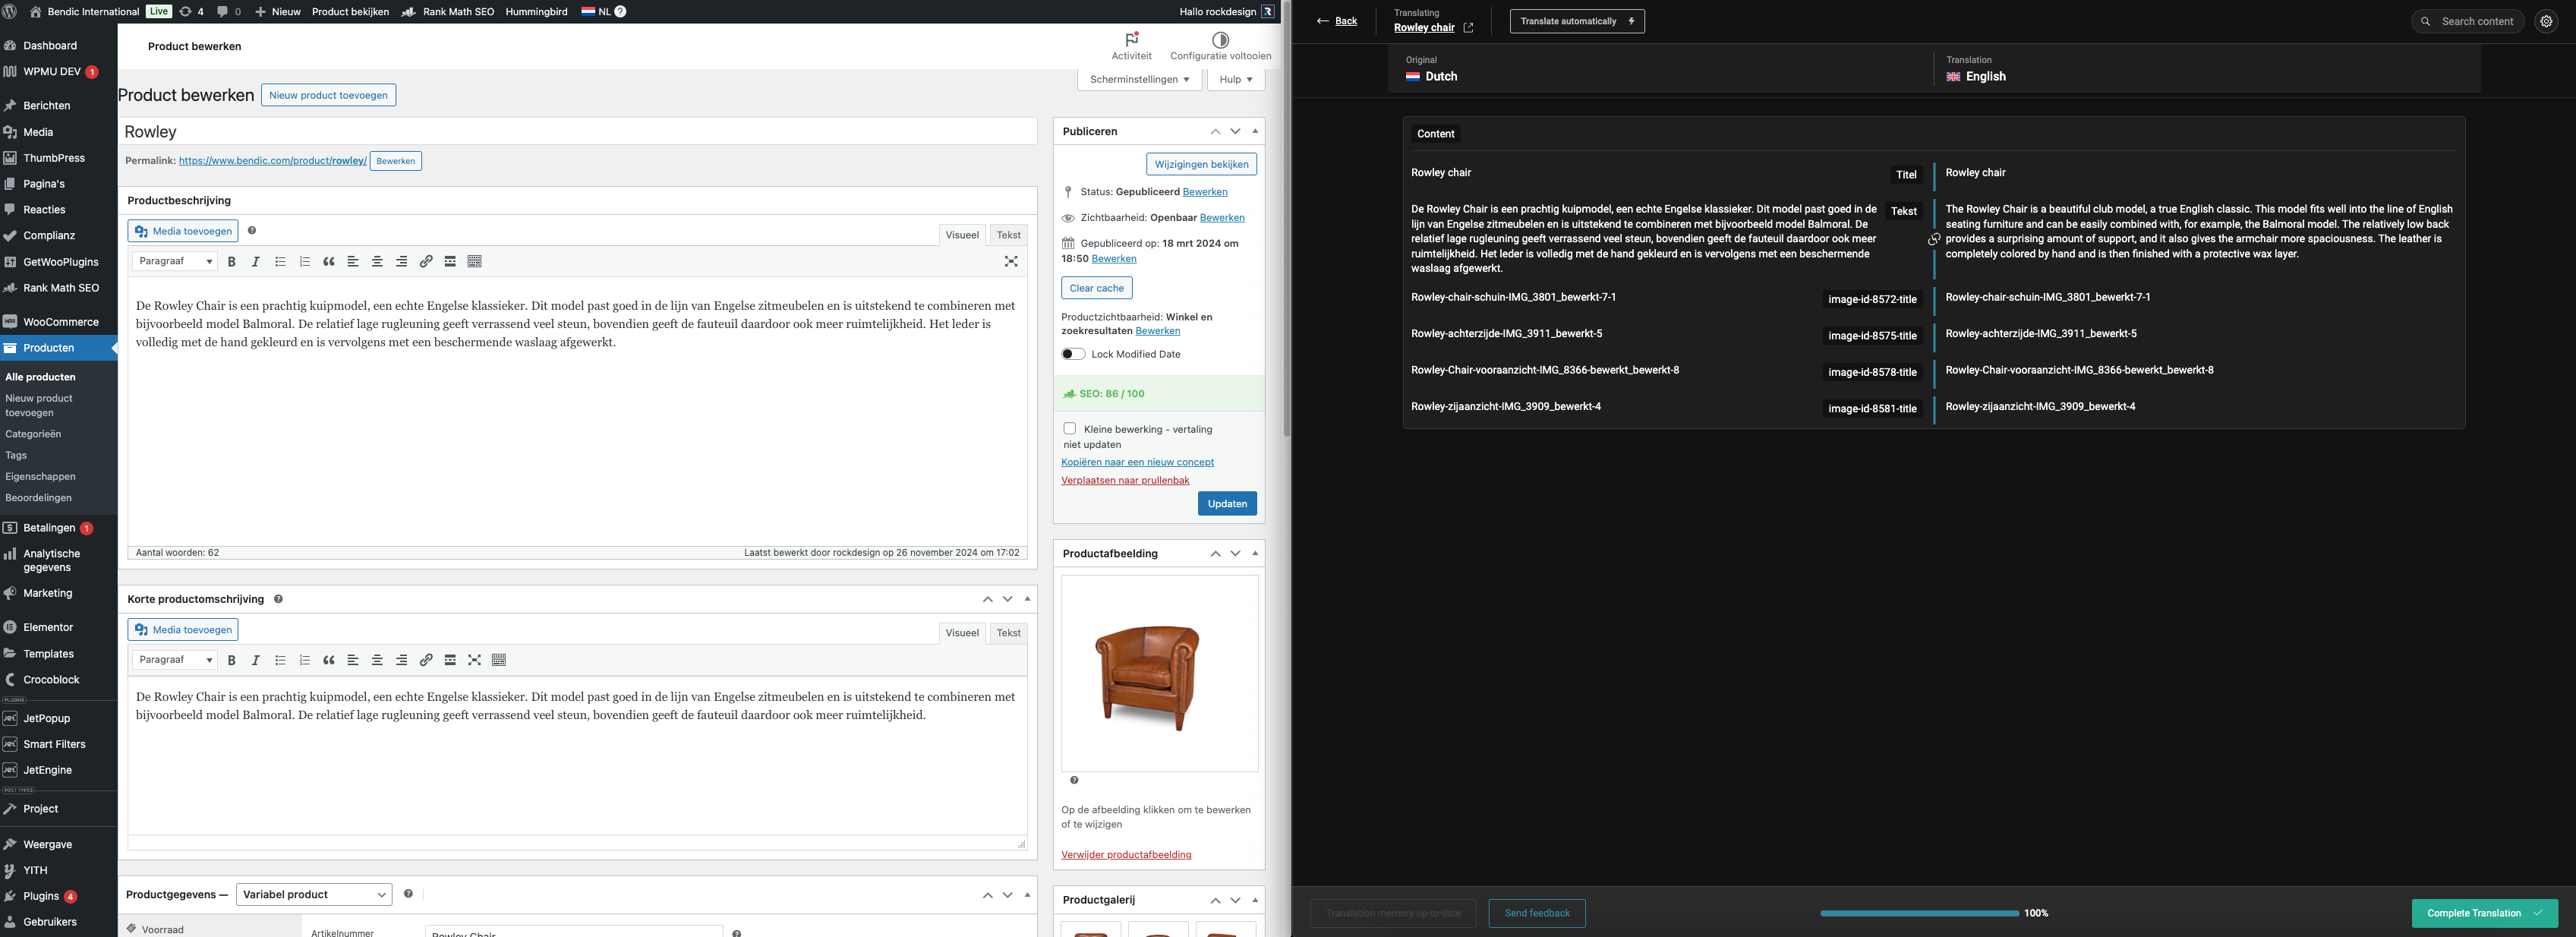
Task: Switch the description editor to the Tekst tab
Action: (1008, 235)
